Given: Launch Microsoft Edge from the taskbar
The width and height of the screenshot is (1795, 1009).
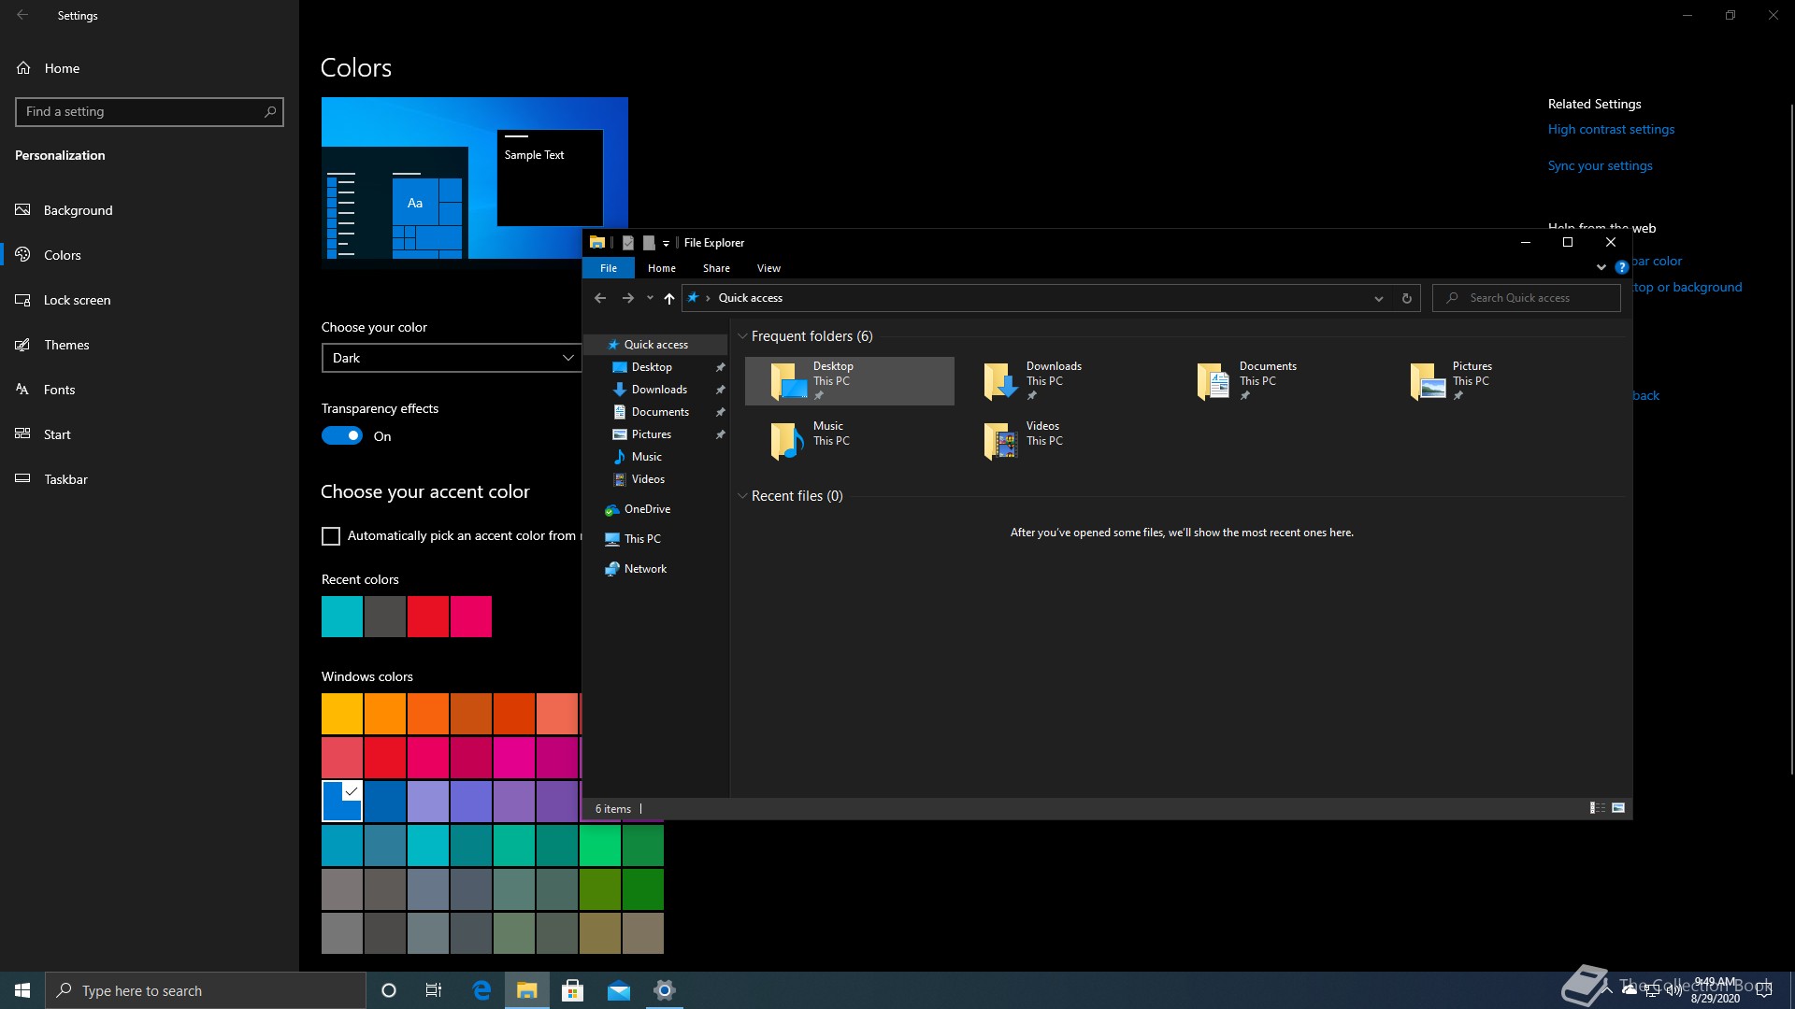Looking at the screenshot, I should [481, 990].
